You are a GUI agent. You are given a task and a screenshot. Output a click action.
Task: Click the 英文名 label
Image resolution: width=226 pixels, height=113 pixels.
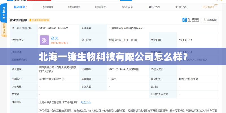pyautogui.click(x=16, y=94)
